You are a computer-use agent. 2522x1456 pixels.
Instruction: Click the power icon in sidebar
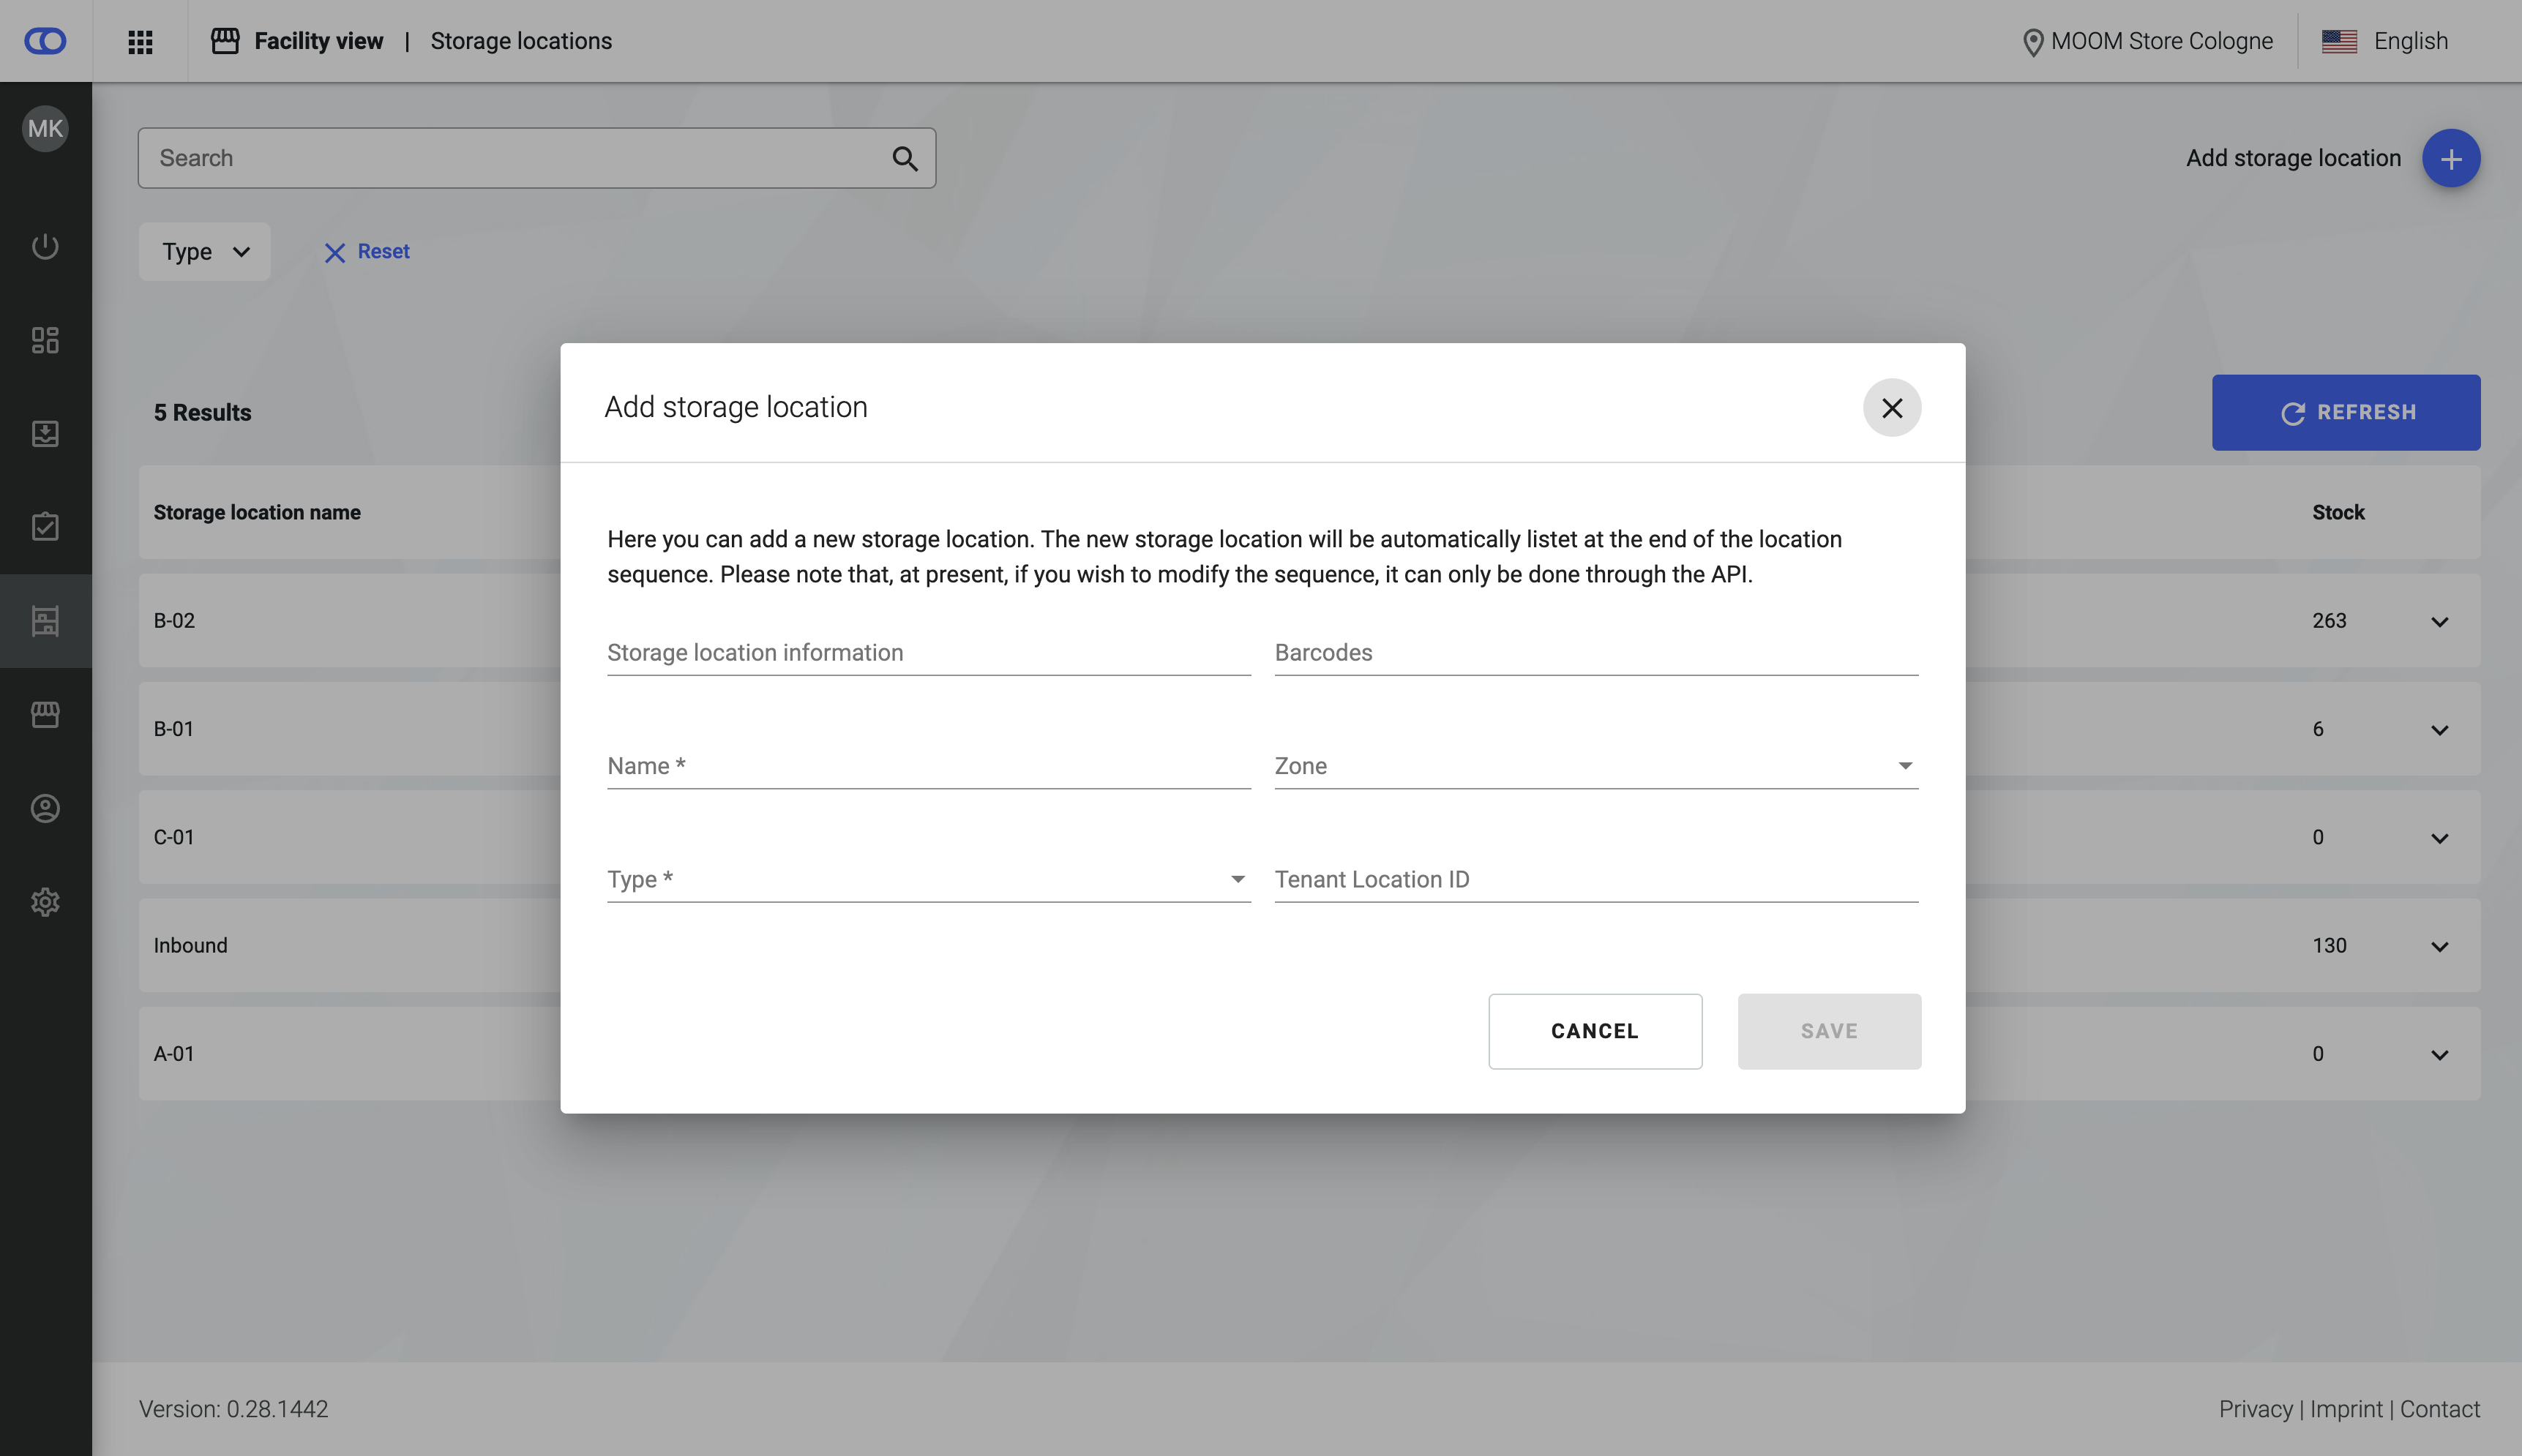(45, 246)
